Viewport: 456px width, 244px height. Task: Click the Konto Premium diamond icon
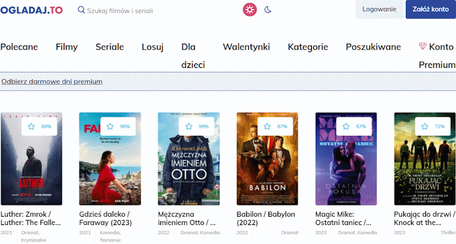coord(423,46)
